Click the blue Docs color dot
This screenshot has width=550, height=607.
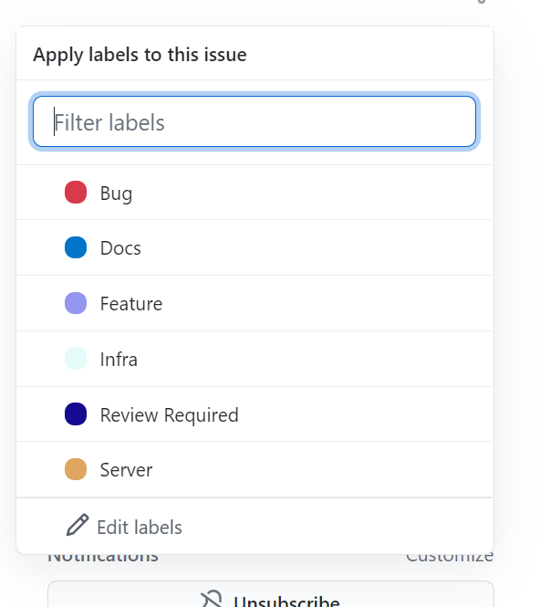(x=76, y=247)
